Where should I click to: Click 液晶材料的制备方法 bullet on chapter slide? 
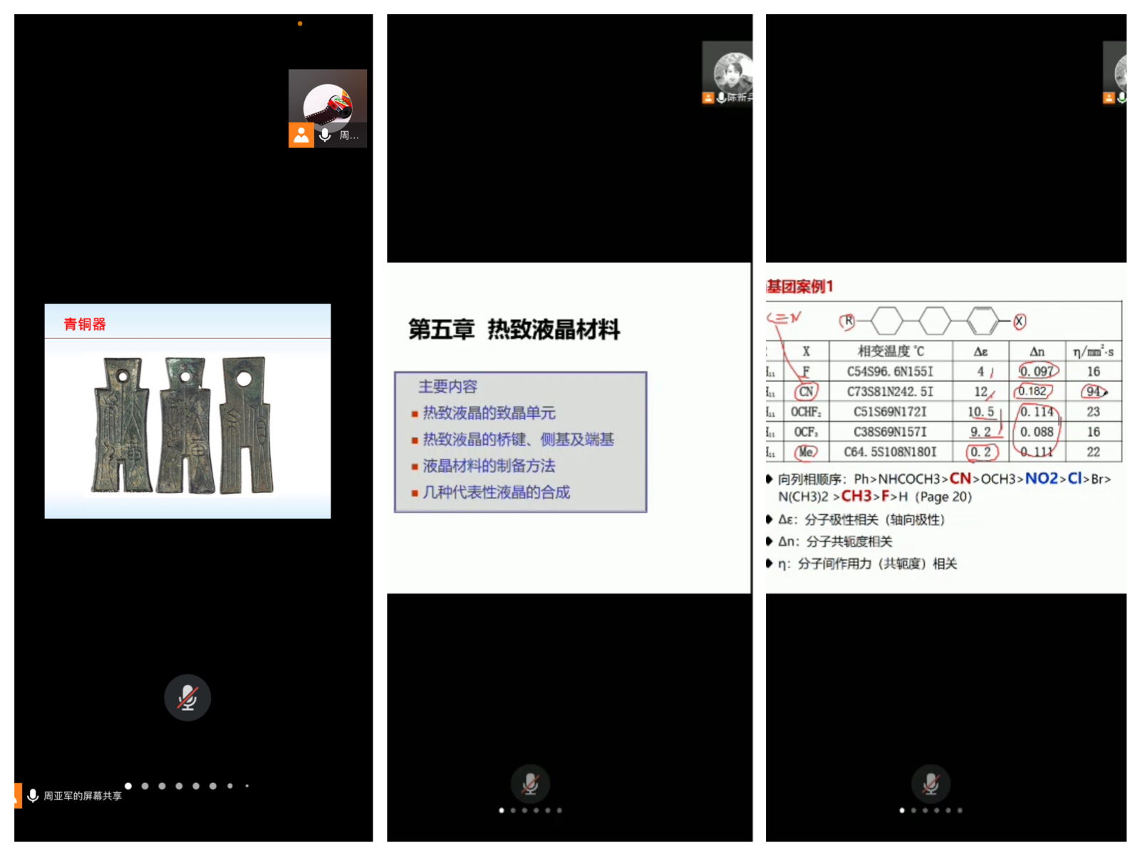(489, 466)
